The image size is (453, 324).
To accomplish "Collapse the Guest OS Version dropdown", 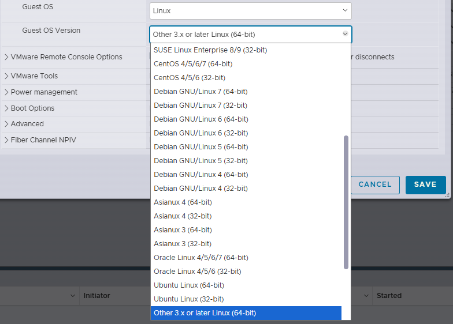I will point(346,34).
